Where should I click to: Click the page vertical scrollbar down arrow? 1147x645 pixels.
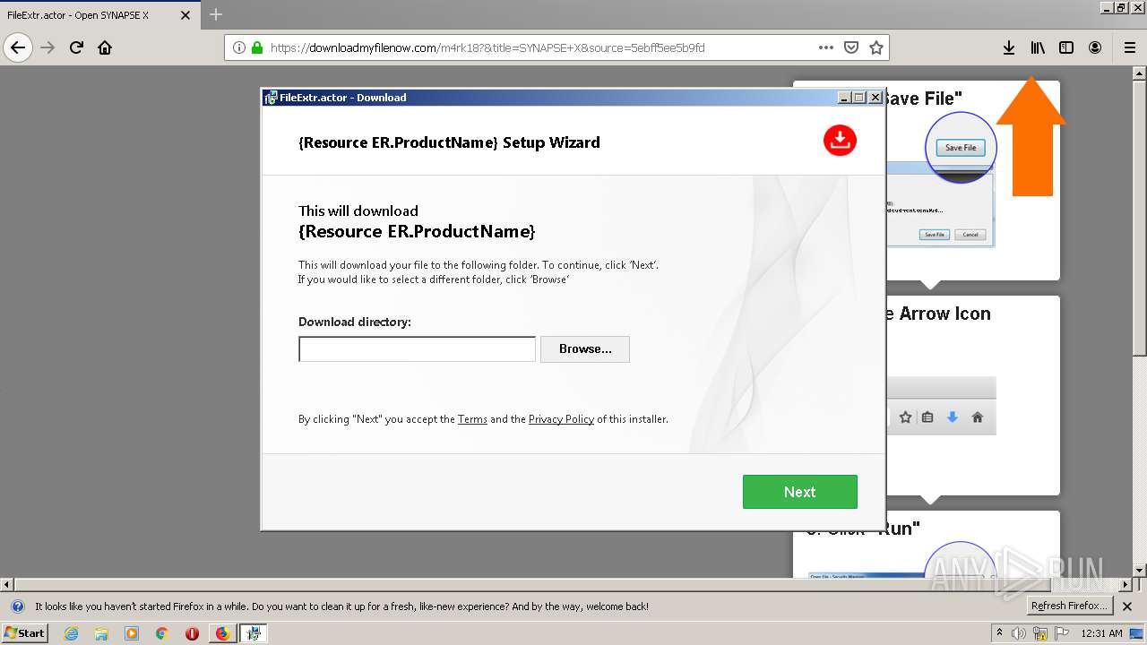pyautogui.click(x=1140, y=571)
